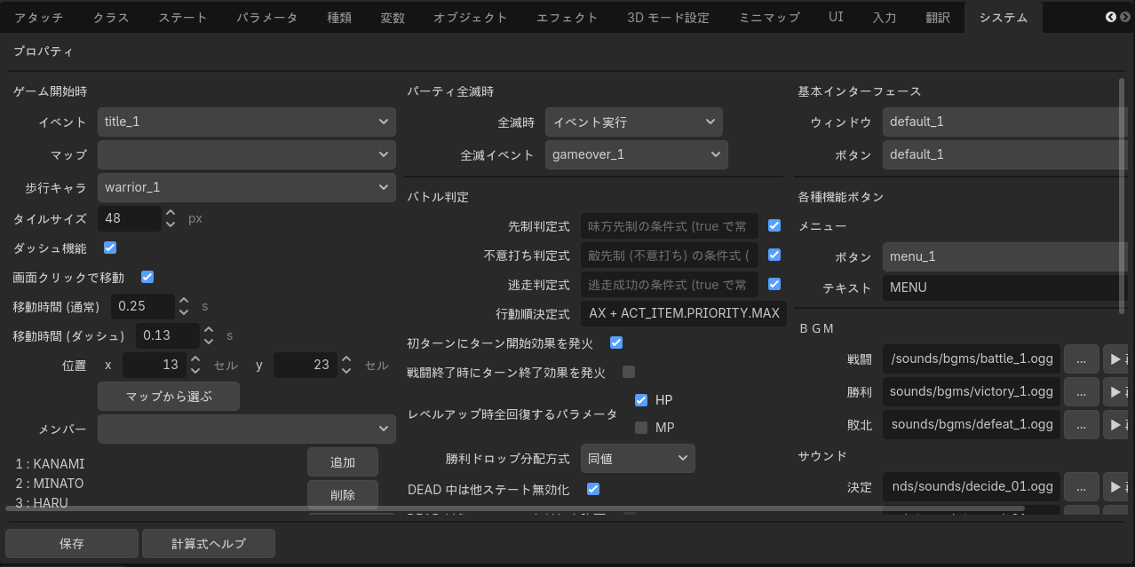
Task: Adjust position y stepper arrows
Action: (346, 365)
